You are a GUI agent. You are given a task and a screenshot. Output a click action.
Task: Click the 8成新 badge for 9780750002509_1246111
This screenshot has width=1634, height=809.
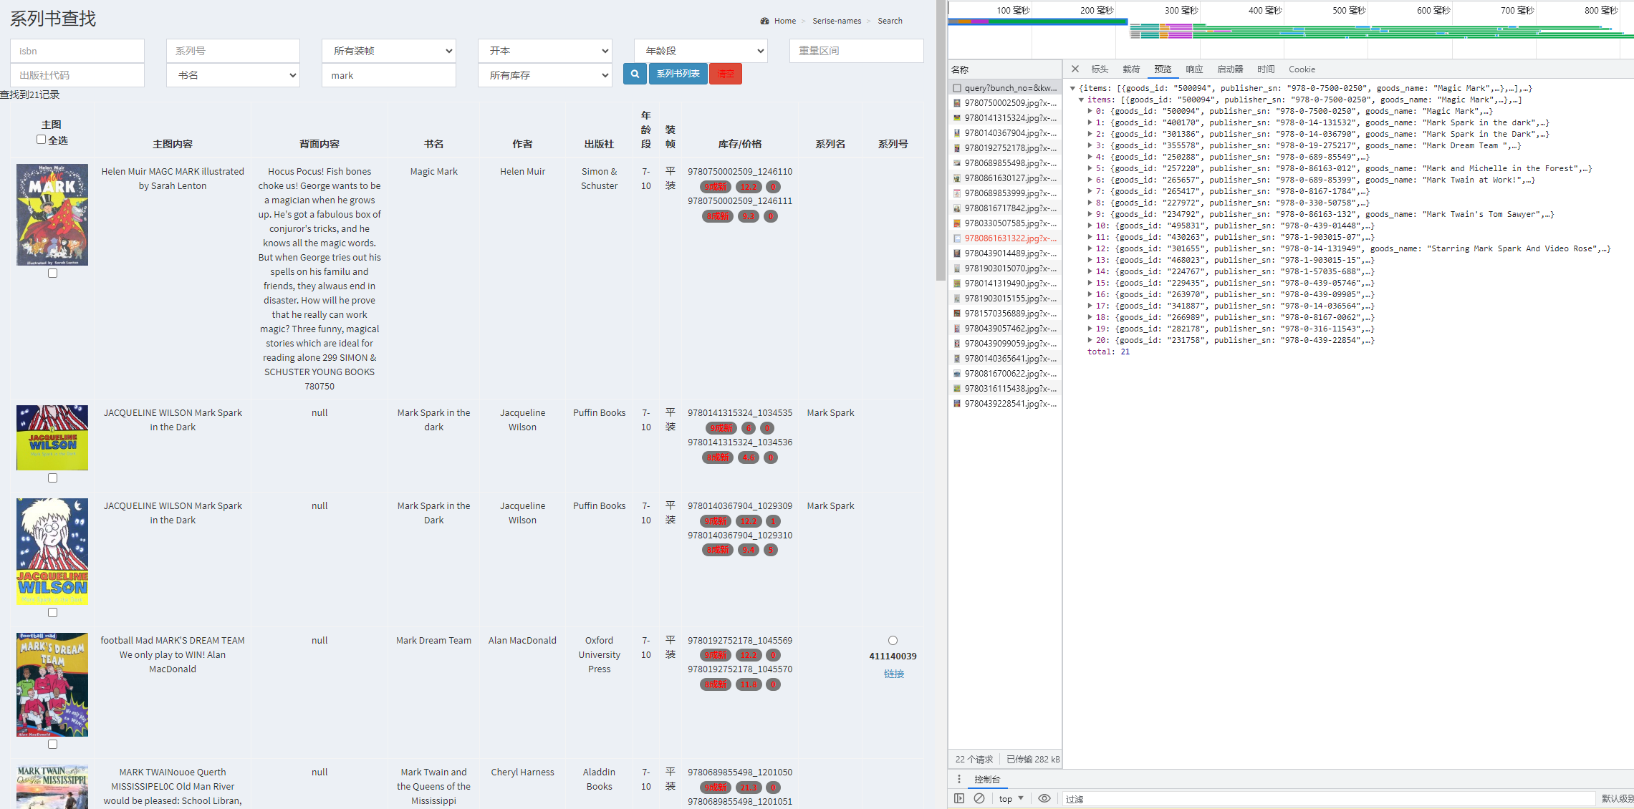717,216
